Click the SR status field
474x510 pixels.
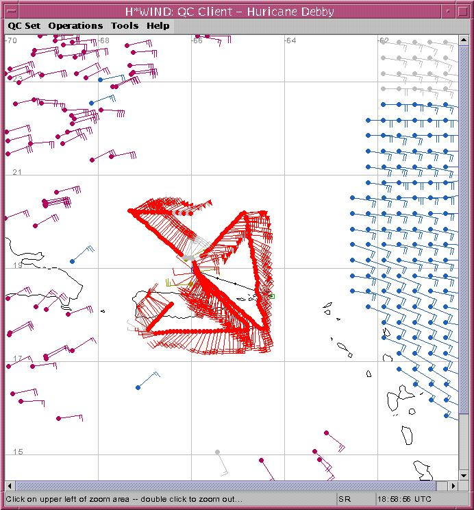[345, 499]
